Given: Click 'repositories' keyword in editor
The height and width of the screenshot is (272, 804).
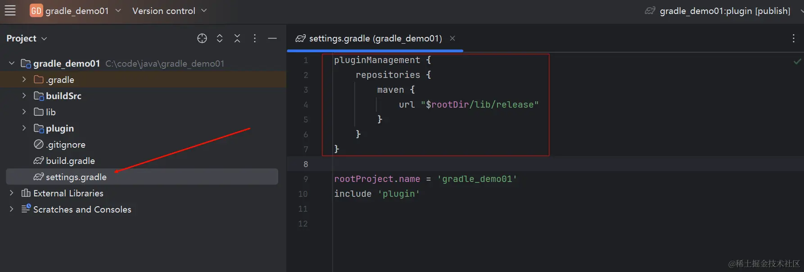Looking at the screenshot, I should (x=388, y=75).
